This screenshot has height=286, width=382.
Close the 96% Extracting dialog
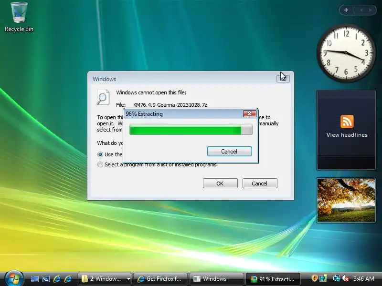[249, 113]
